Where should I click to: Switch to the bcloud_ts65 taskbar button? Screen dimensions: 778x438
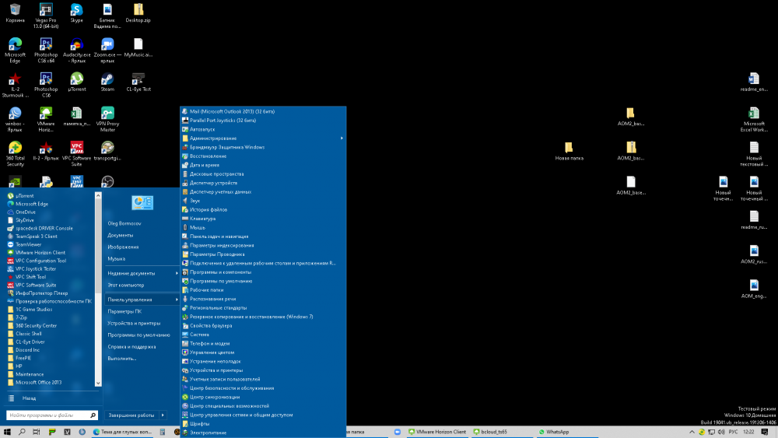pyautogui.click(x=502, y=432)
